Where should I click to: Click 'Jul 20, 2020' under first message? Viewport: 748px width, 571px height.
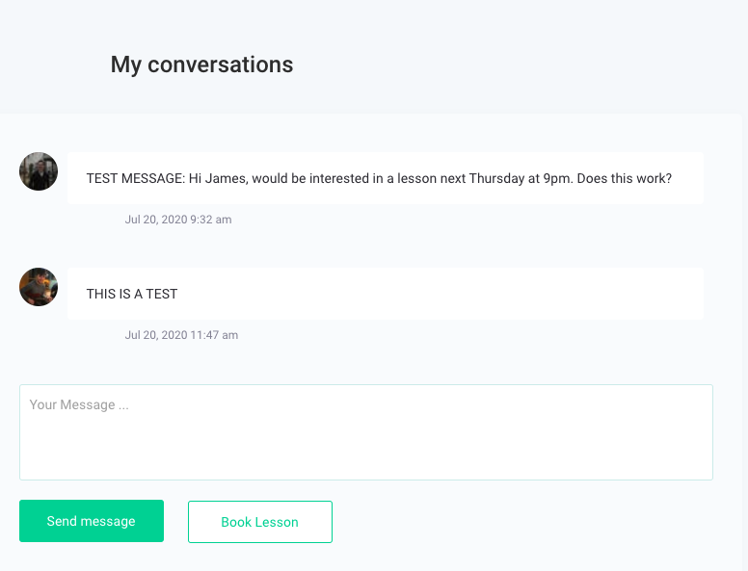pos(156,220)
